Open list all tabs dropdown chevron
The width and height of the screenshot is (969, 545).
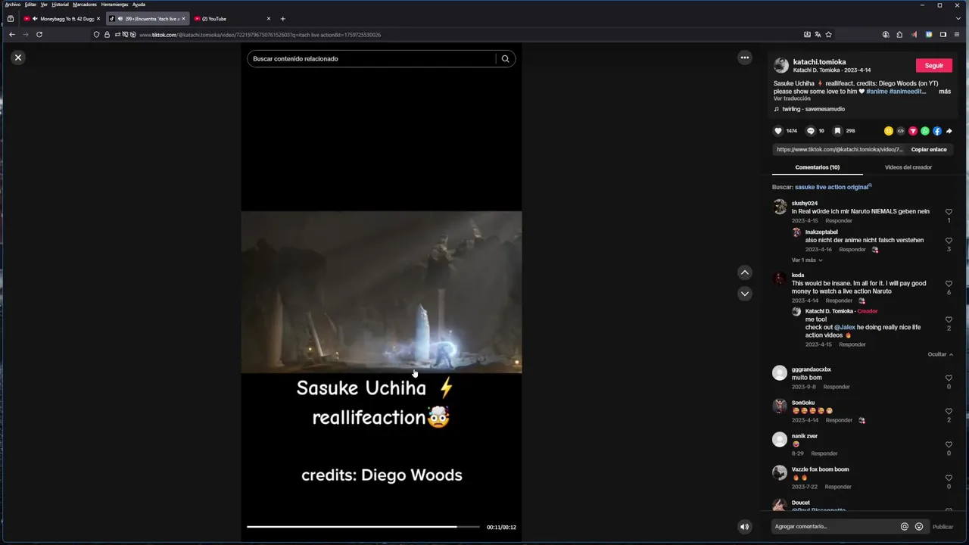(x=958, y=18)
